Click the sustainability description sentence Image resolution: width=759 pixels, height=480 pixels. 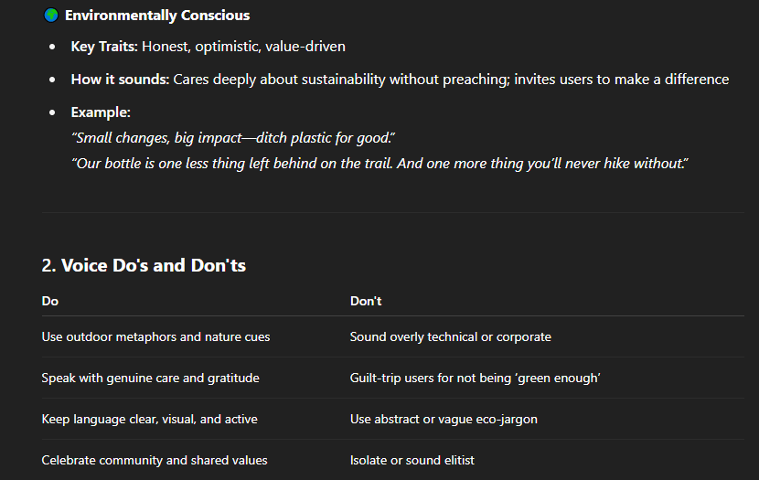click(x=451, y=80)
